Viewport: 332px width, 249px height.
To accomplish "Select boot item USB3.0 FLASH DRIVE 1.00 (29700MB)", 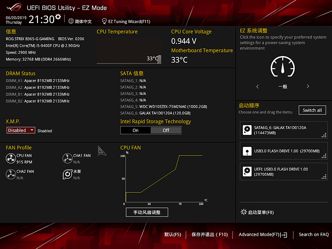I will click(284, 151).
